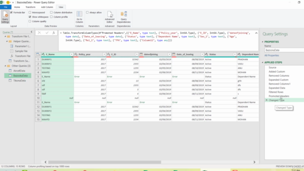Click the fx add step icon
This screenshot has width=304, height=171.
[54, 33]
